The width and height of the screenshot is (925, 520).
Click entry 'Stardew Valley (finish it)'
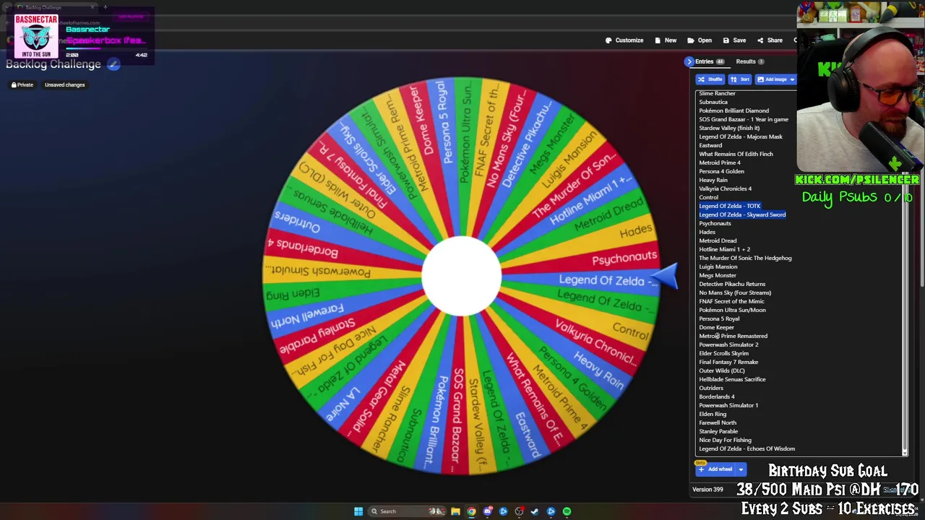click(x=729, y=128)
